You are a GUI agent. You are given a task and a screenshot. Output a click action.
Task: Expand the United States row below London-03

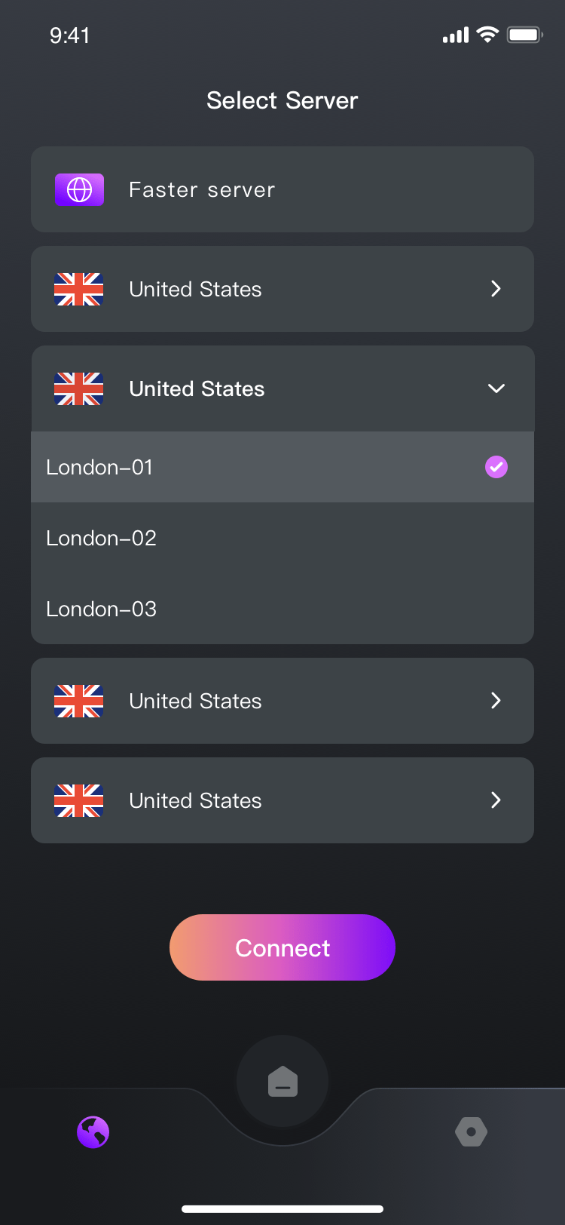282,701
